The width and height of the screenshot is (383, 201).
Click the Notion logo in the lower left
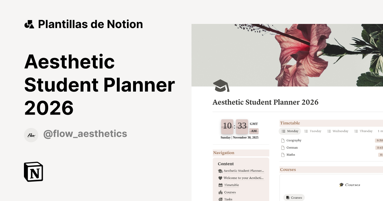point(33,172)
